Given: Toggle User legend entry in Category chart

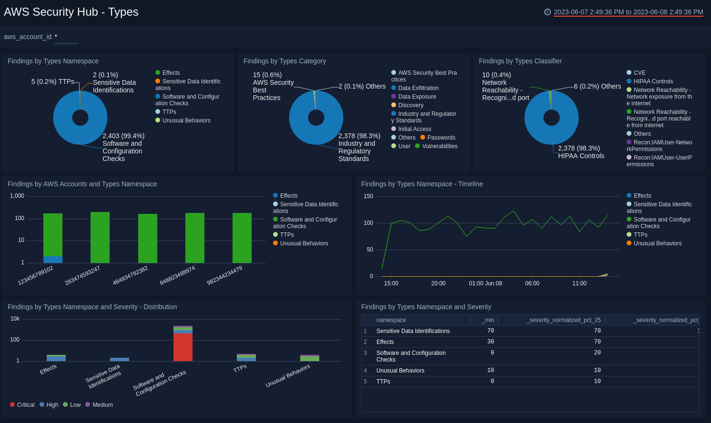Looking at the screenshot, I should tap(401, 146).
